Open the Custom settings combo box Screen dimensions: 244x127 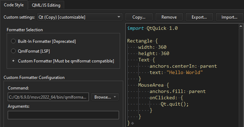(x=80, y=17)
